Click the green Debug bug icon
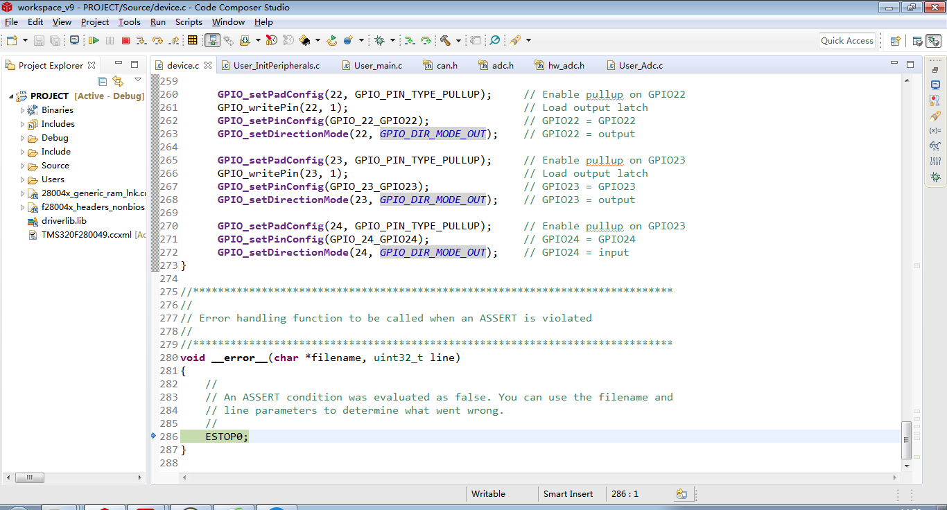Image resolution: width=947 pixels, height=510 pixels. [379, 40]
